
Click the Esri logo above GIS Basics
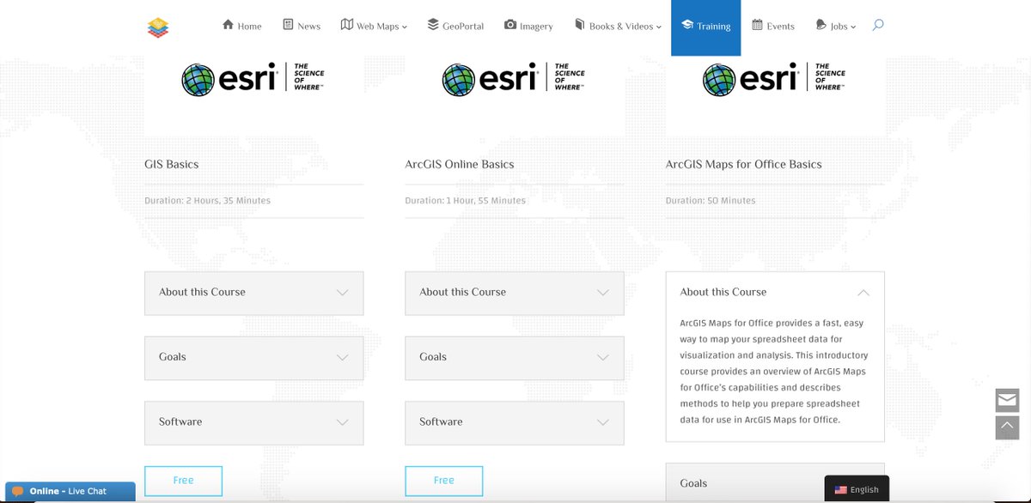click(x=253, y=80)
